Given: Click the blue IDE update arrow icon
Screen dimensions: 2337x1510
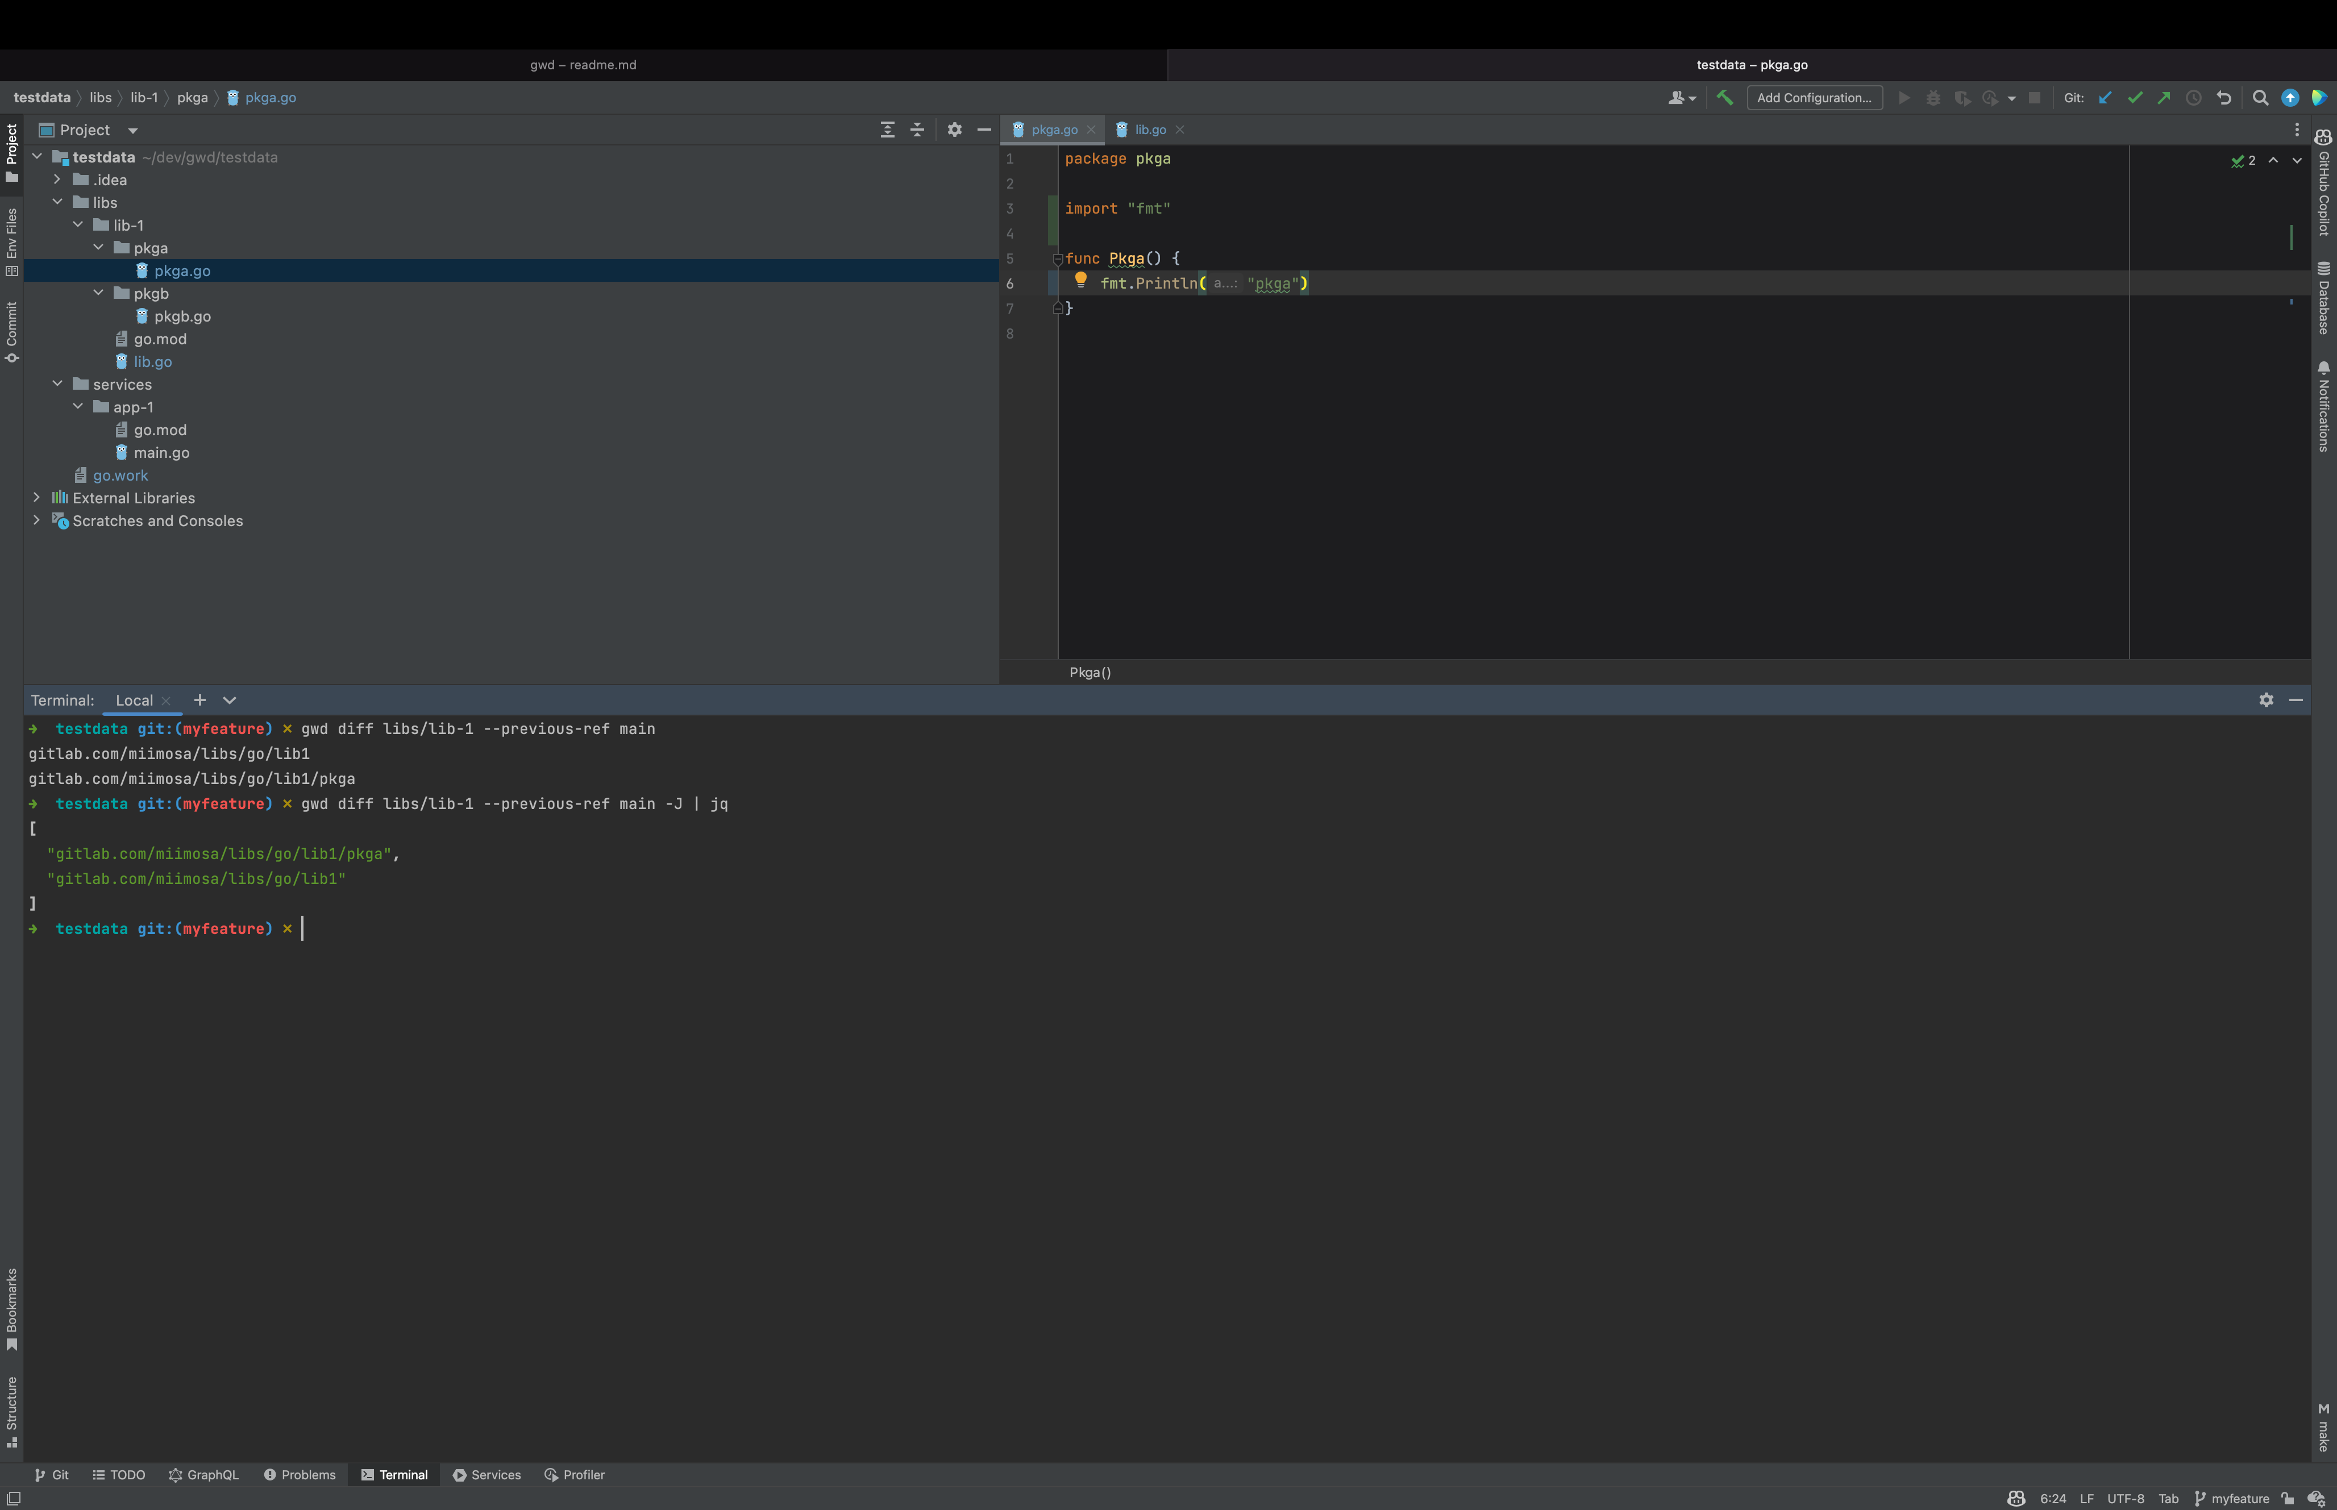Looking at the screenshot, I should click(2290, 97).
